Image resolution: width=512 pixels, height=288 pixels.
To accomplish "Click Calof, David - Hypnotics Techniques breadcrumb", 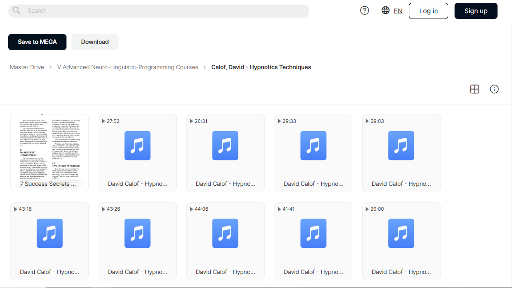I will (x=261, y=67).
